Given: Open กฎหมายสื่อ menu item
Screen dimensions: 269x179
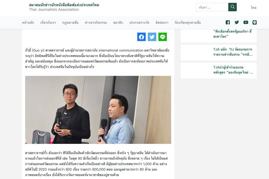Looking at the screenshot, I should coord(70,23).
